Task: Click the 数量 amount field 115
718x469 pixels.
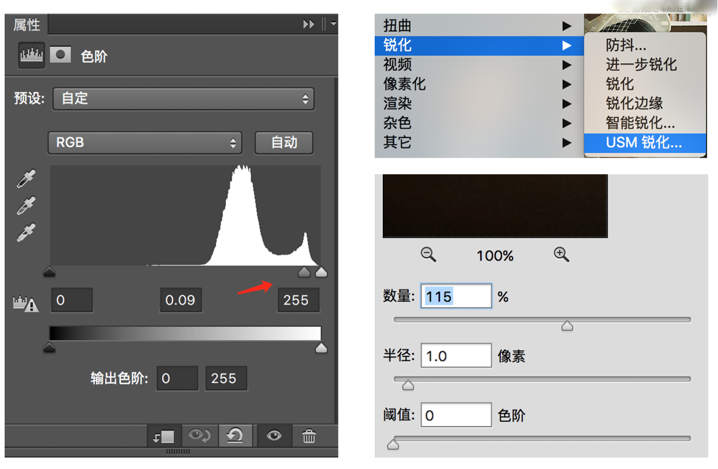Action: 456,297
